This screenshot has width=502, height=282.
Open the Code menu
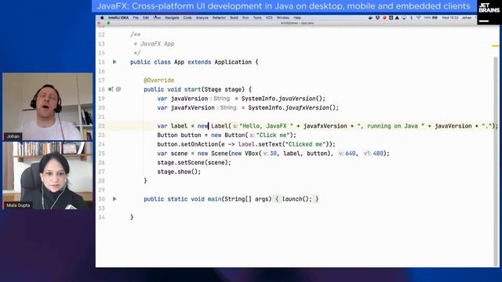(187, 18)
